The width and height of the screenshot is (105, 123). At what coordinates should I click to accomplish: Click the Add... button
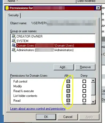(64, 67)
